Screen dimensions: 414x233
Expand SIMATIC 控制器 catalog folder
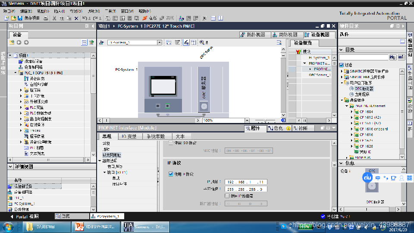tap(342, 71)
